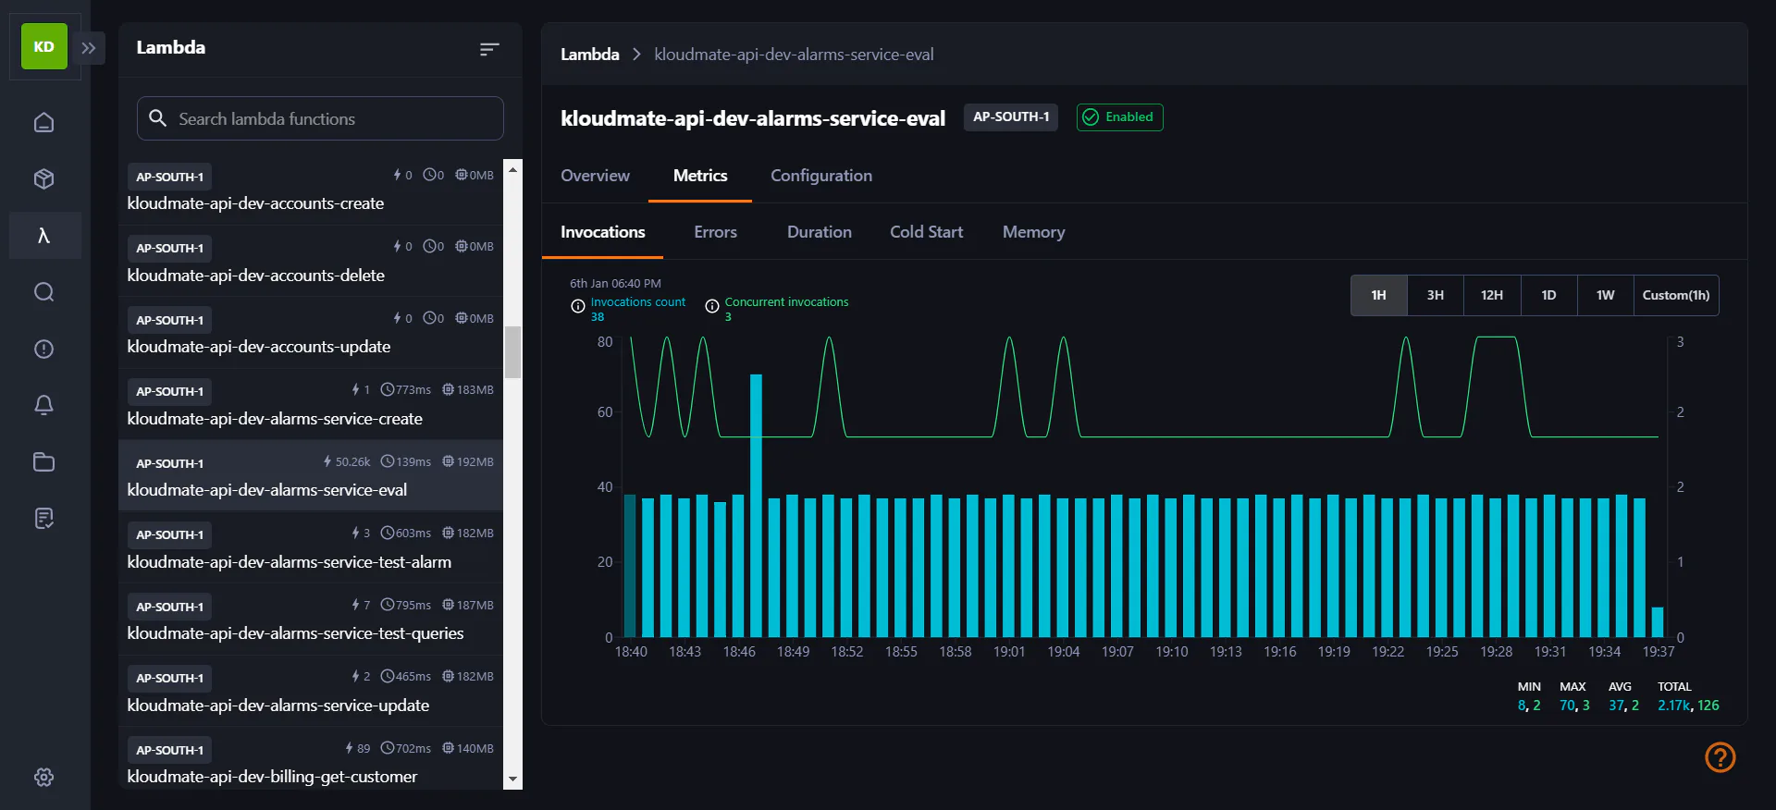Set time range to 1W

point(1605,295)
